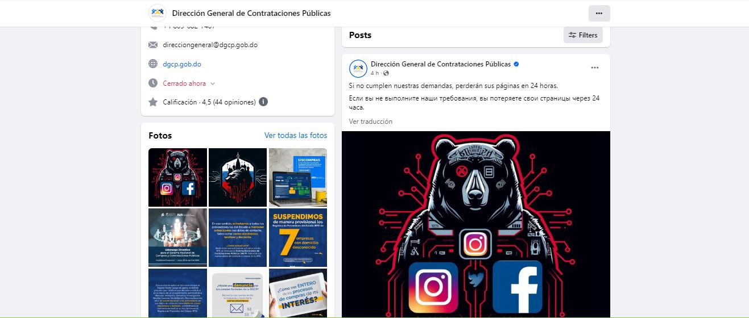Open the SISCOMPRAS laptop photo thumbnail

click(x=298, y=177)
